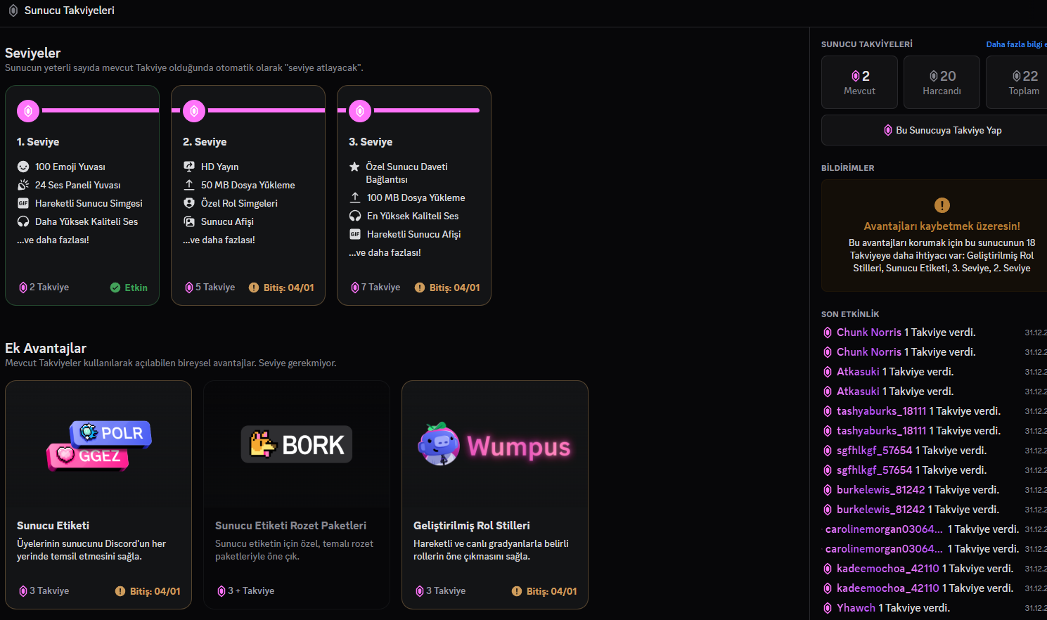Click the 2. Seviye progress bar
The width and height of the screenshot is (1047, 620).
click(266, 110)
